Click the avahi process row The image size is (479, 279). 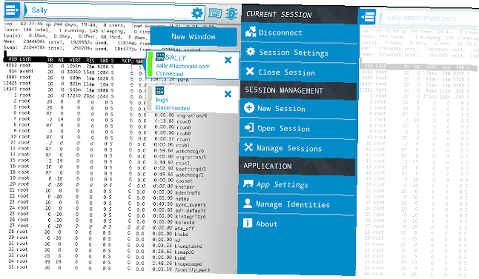[73, 72]
